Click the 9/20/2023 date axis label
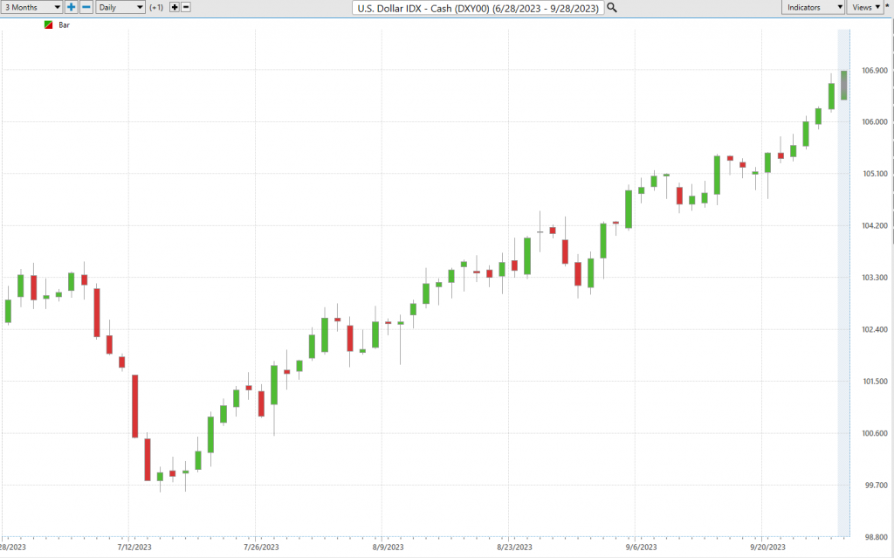 (767, 547)
